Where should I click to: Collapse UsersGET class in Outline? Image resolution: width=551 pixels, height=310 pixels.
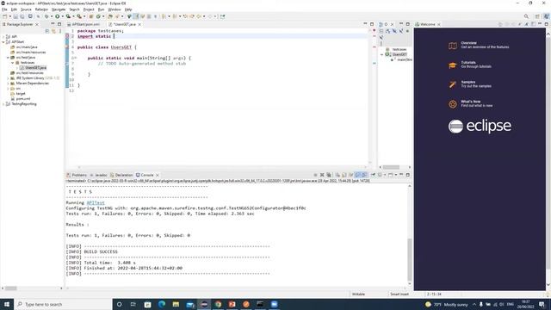tap(382, 54)
